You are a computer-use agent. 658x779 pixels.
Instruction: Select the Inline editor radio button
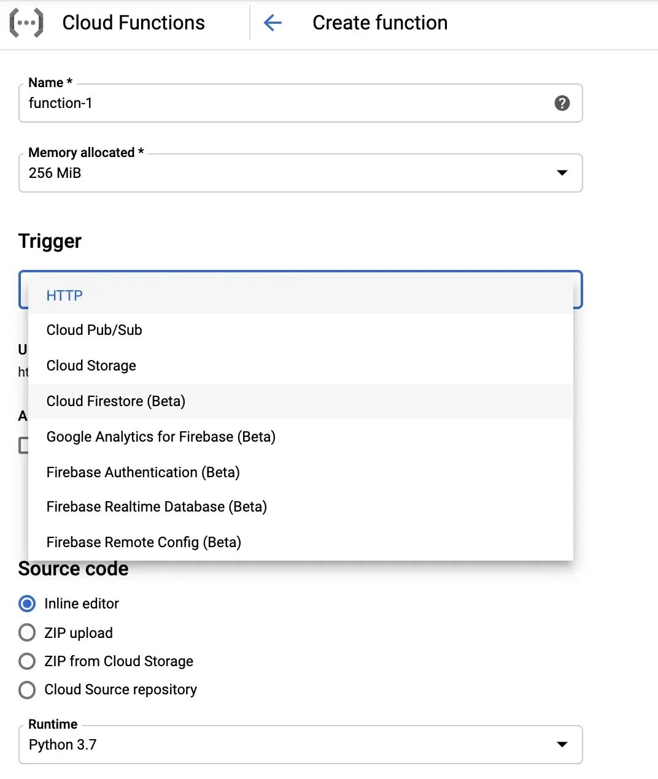pyautogui.click(x=27, y=604)
